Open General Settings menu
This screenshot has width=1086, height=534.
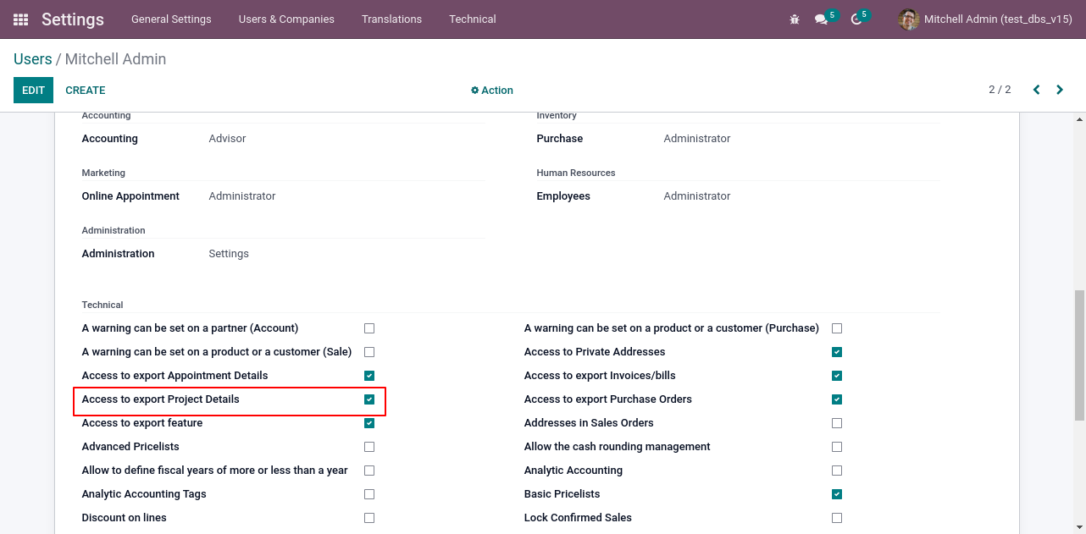click(171, 19)
